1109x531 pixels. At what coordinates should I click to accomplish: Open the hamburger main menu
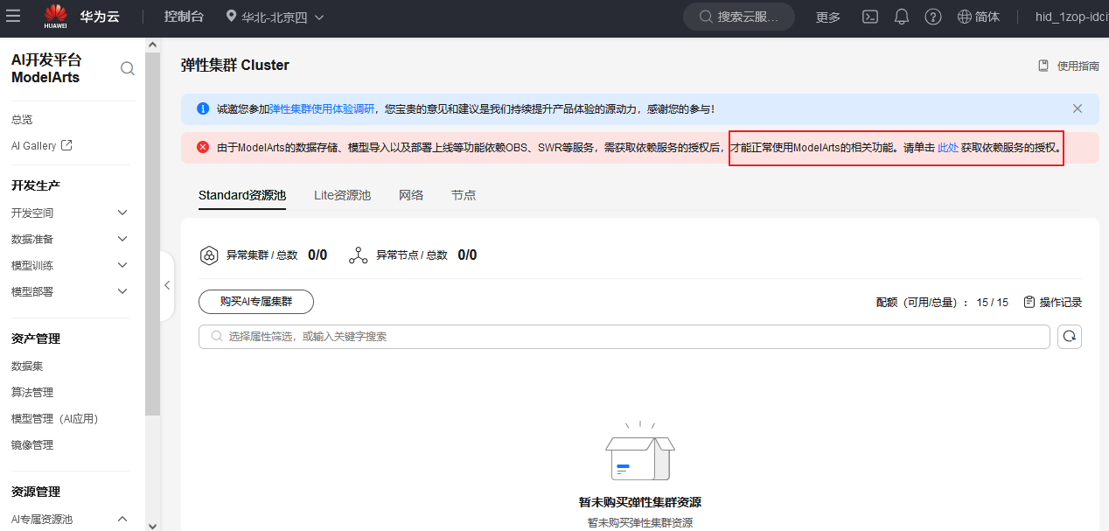pyautogui.click(x=13, y=17)
